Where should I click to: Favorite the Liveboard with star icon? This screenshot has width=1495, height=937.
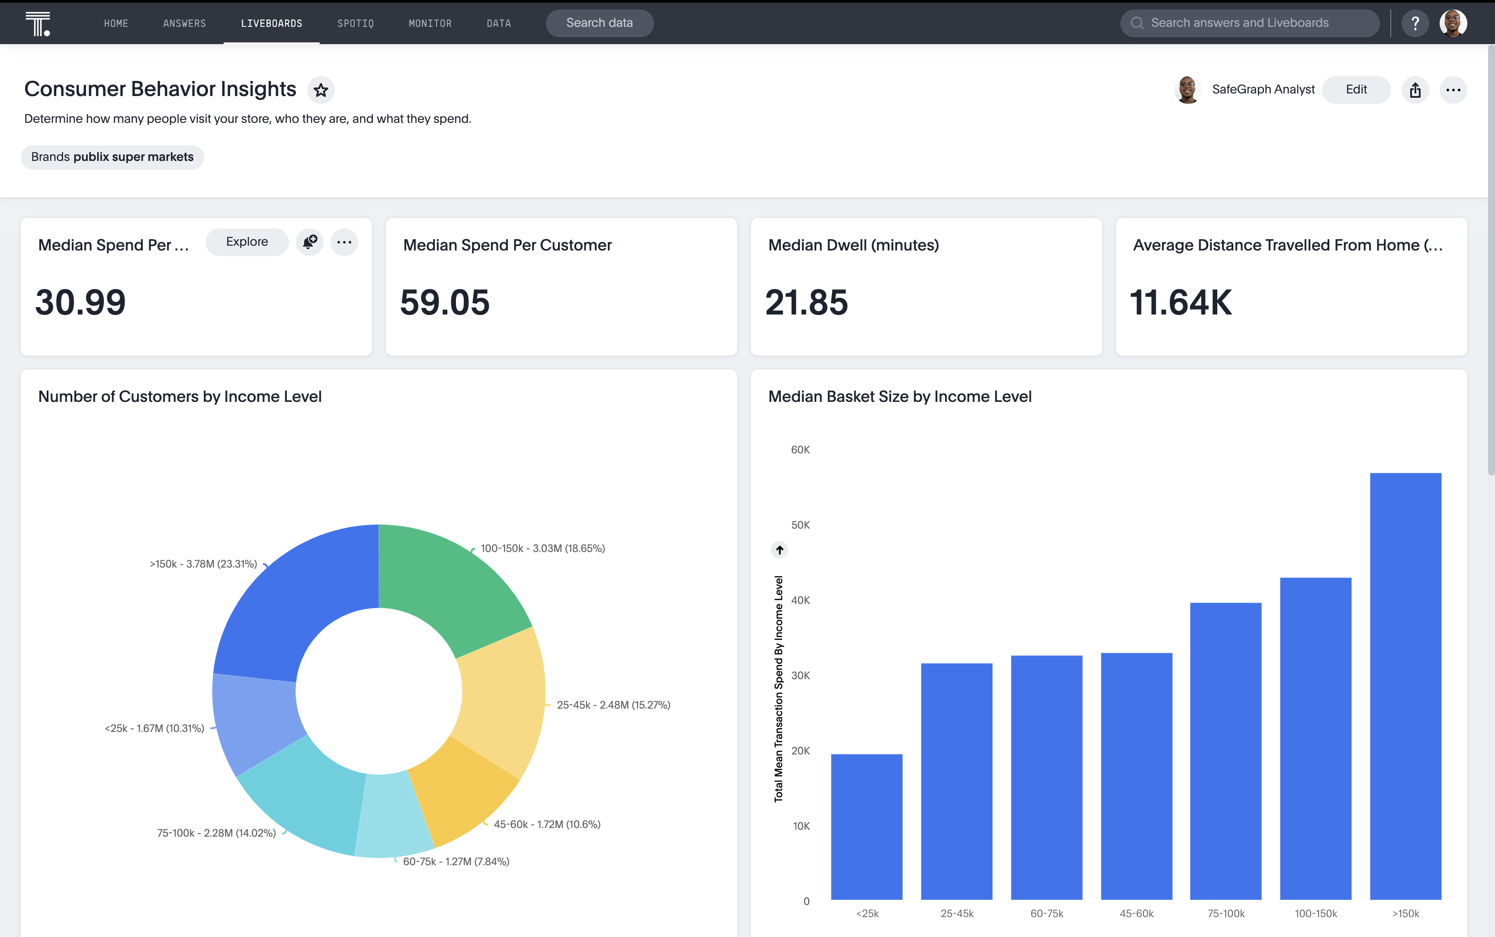[x=320, y=90]
